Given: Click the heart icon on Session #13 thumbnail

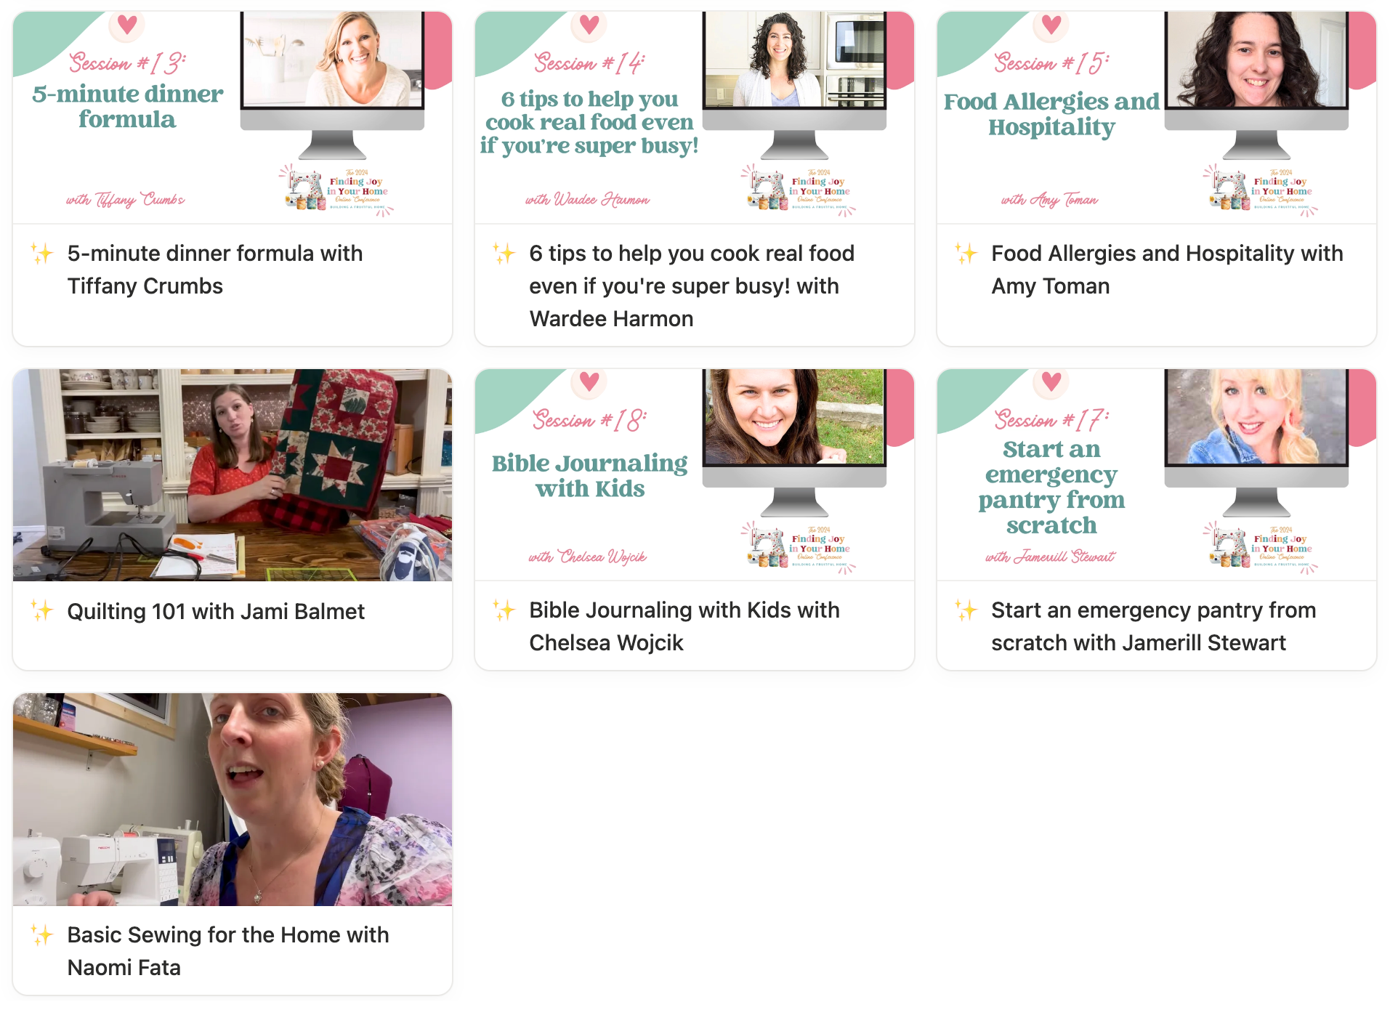Looking at the screenshot, I should coord(127,25).
